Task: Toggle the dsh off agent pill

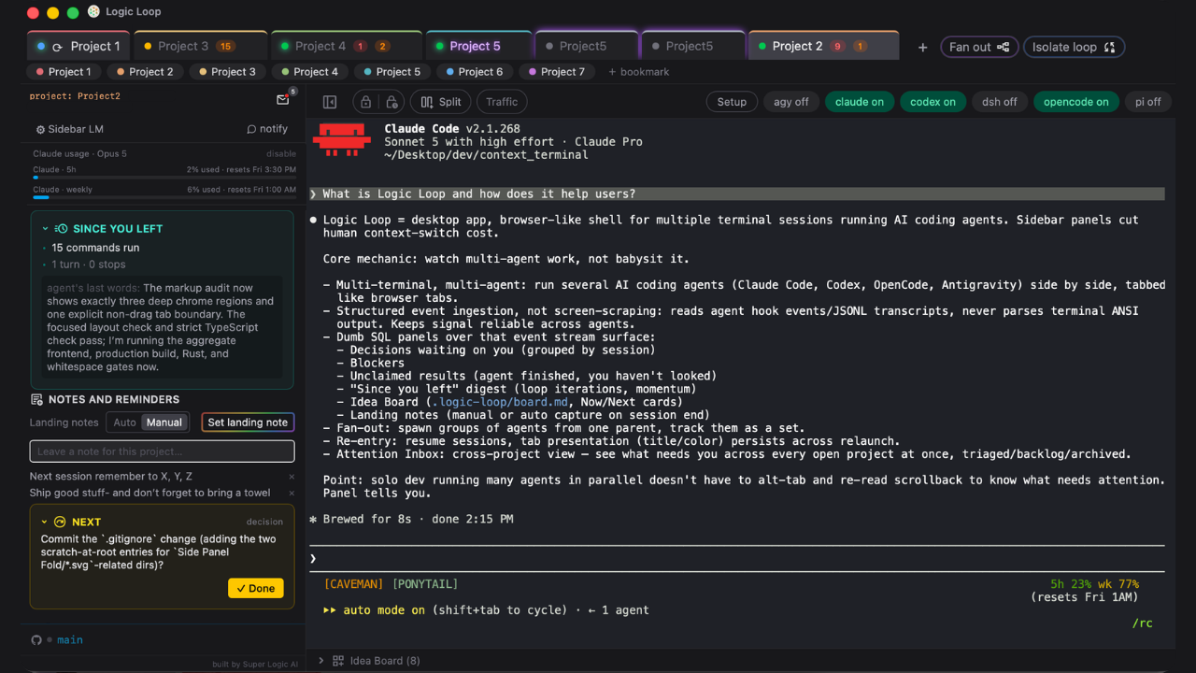Action: pos(1000,102)
